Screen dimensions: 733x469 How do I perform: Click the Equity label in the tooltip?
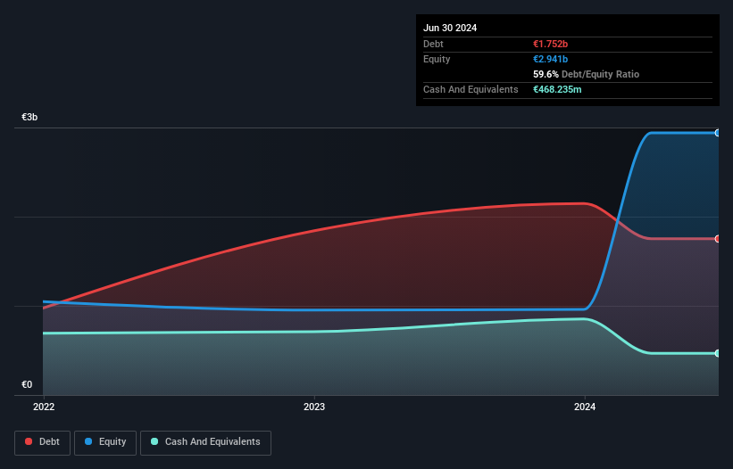437,59
